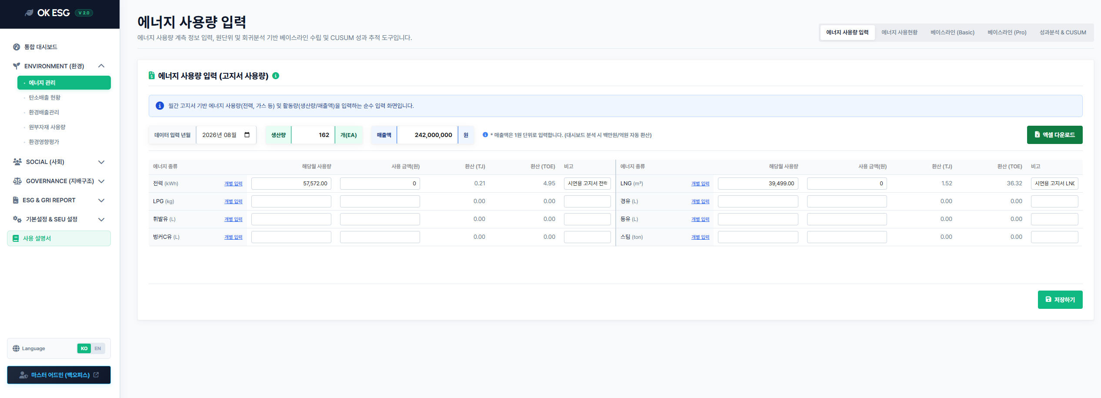Expand the 기본설정 & SEU 설정 chevron

(101, 219)
